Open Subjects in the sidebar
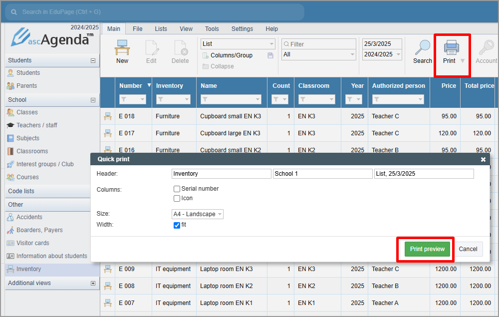499x317 pixels. pos(27,138)
